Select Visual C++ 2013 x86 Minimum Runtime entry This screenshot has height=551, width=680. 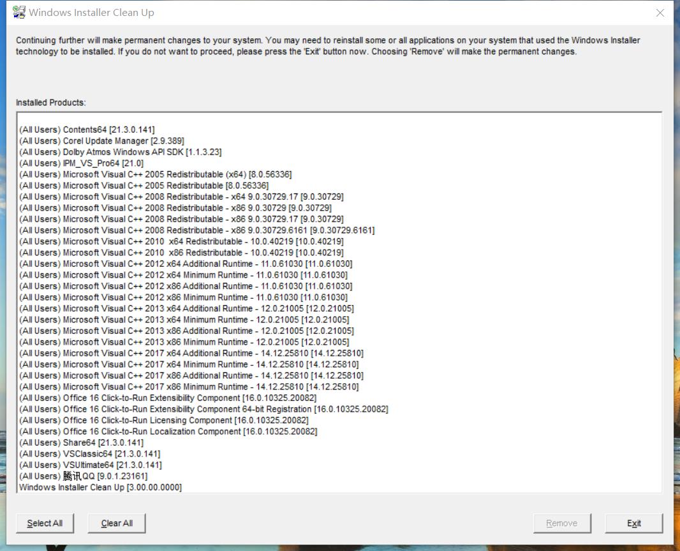[x=184, y=342]
